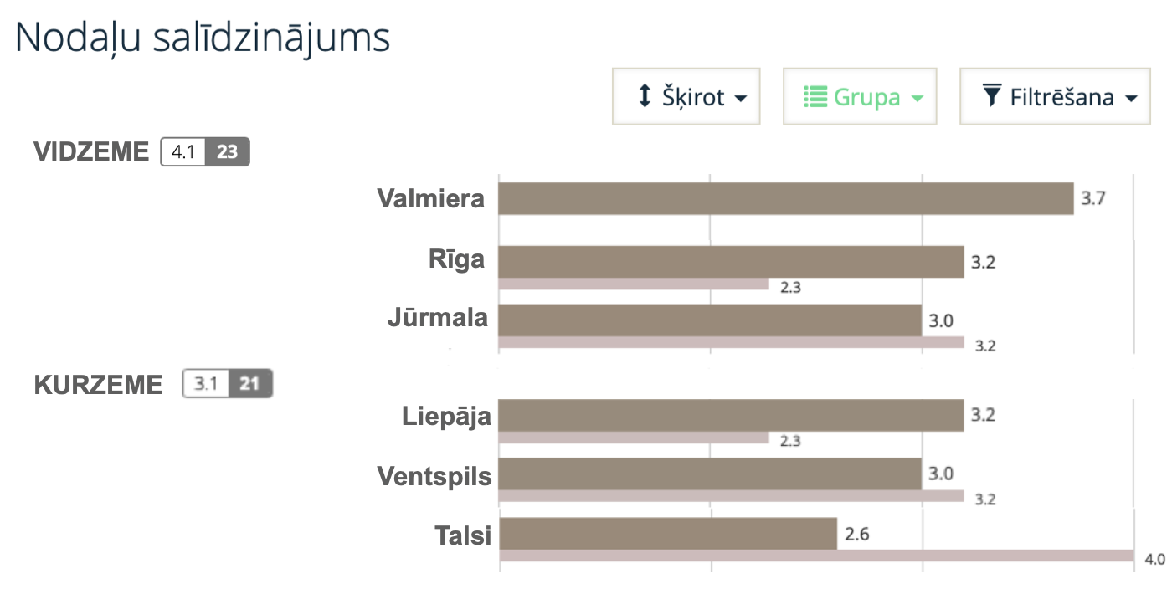The image size is (1172, 594).
Task: Open the Šķirot dropdown
Action: (x=686, y=96)
